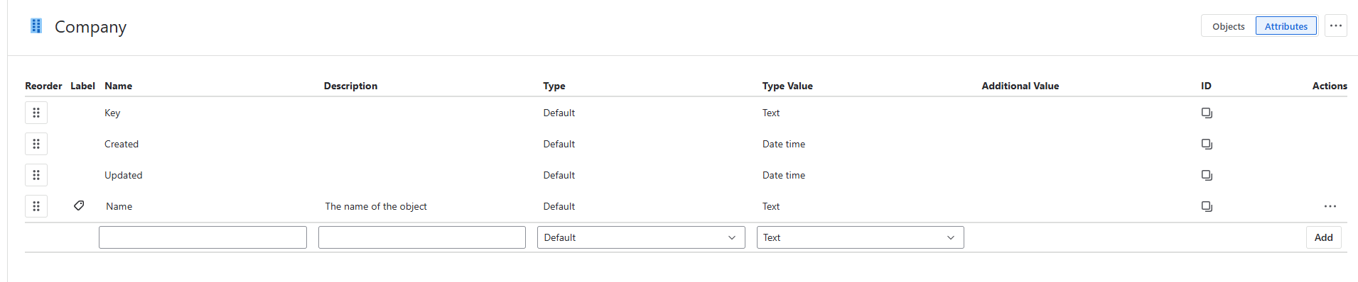Click the Add attribute button
This screenshot has height=282, width=1358.
(1324, 237)
